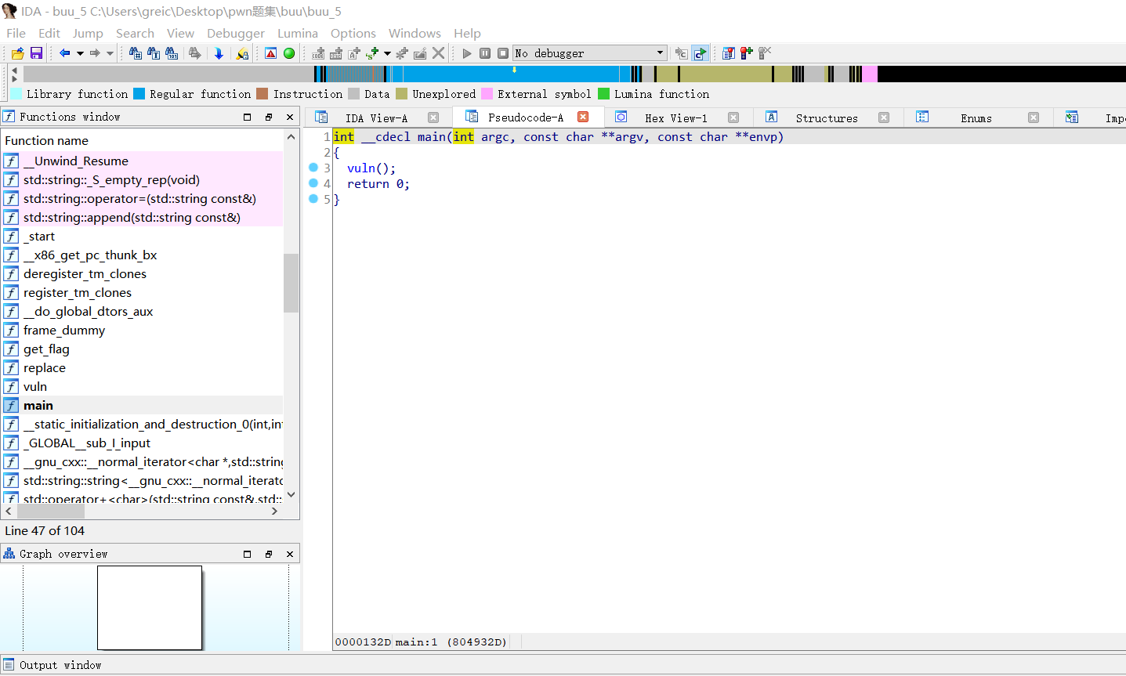The height and width of the screenshot is (676, 1126).
Task: Click the binoculars search-immediate-value icon
Action: tap(136, 53)
